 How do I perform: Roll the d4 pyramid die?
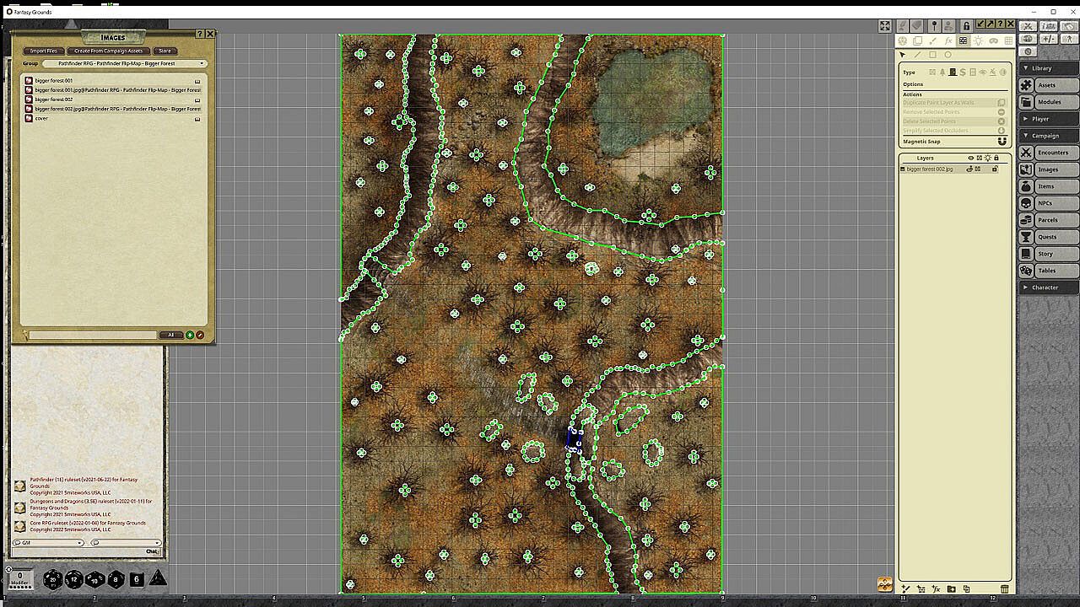[x=158, y=579]
